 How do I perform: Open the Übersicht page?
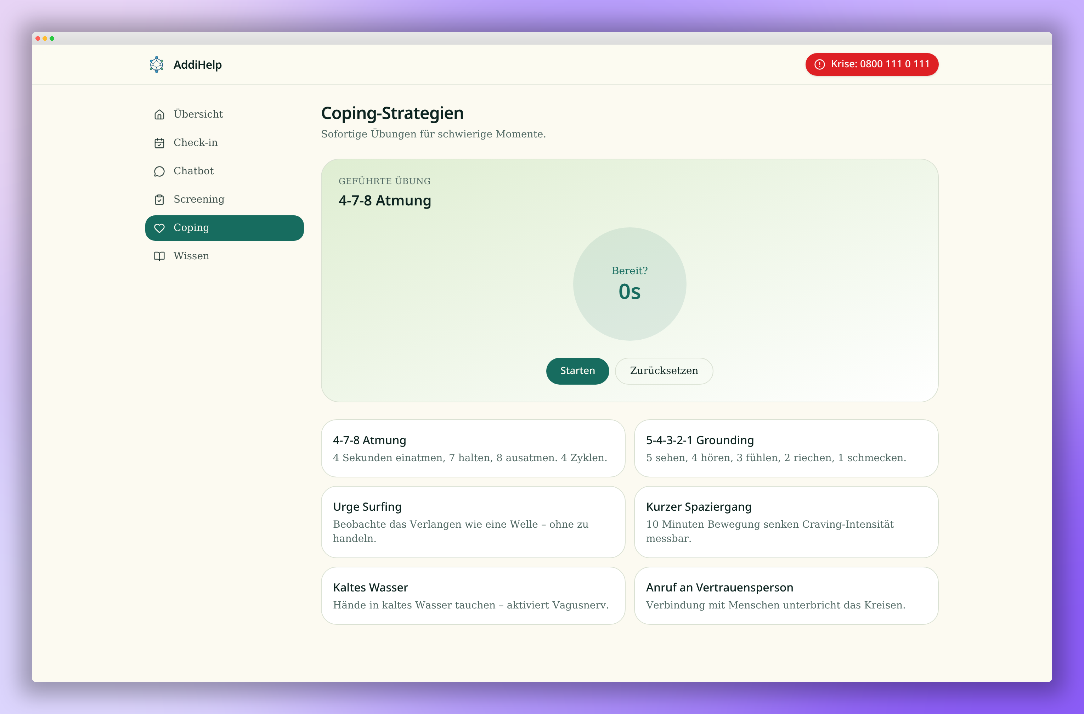click(x=224, y=114)
